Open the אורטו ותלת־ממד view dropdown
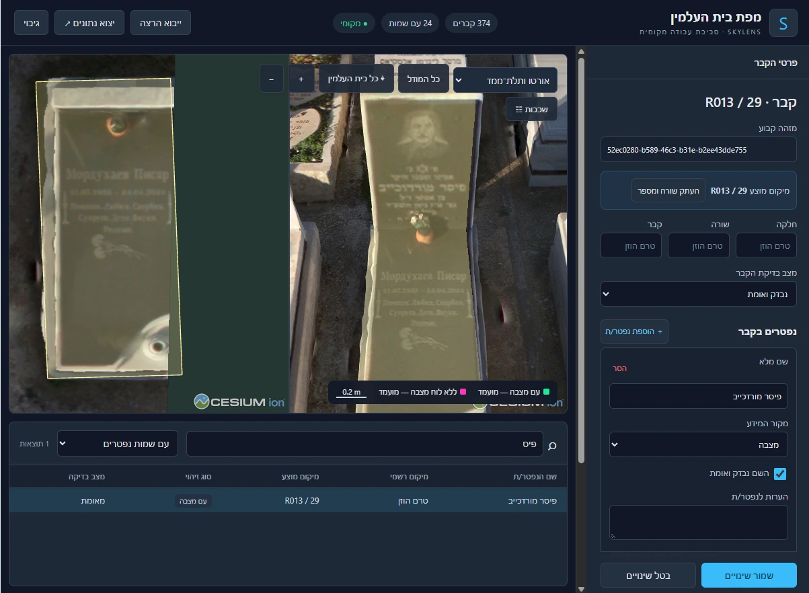Image resolution: width=809 pixels, height=593 pixels. click(506, 81)
